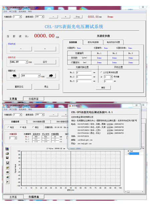
Task: Open 光栅选择 dropdown in bottom window toolbar
Action: point(20,115)
